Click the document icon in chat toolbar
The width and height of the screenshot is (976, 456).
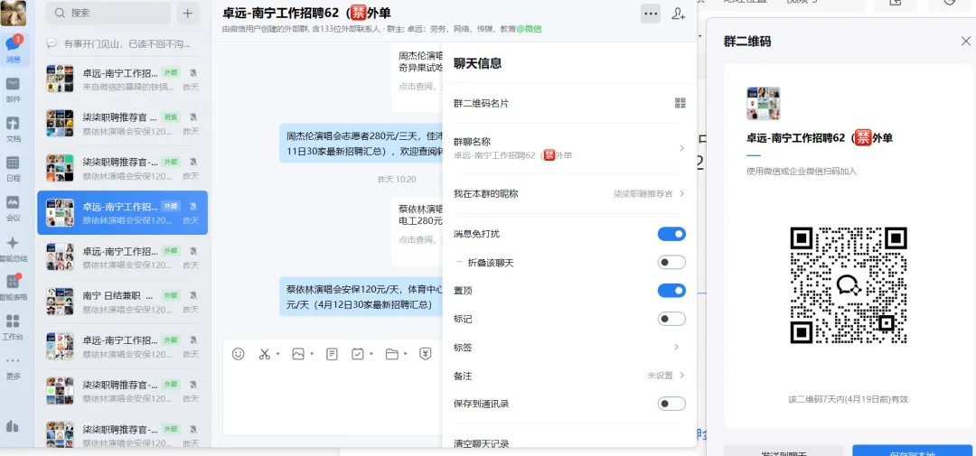[333, 354]
